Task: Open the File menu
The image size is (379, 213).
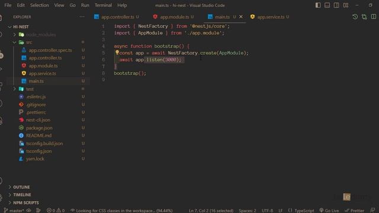Action: pyautogui.click(x=8, y=5)
